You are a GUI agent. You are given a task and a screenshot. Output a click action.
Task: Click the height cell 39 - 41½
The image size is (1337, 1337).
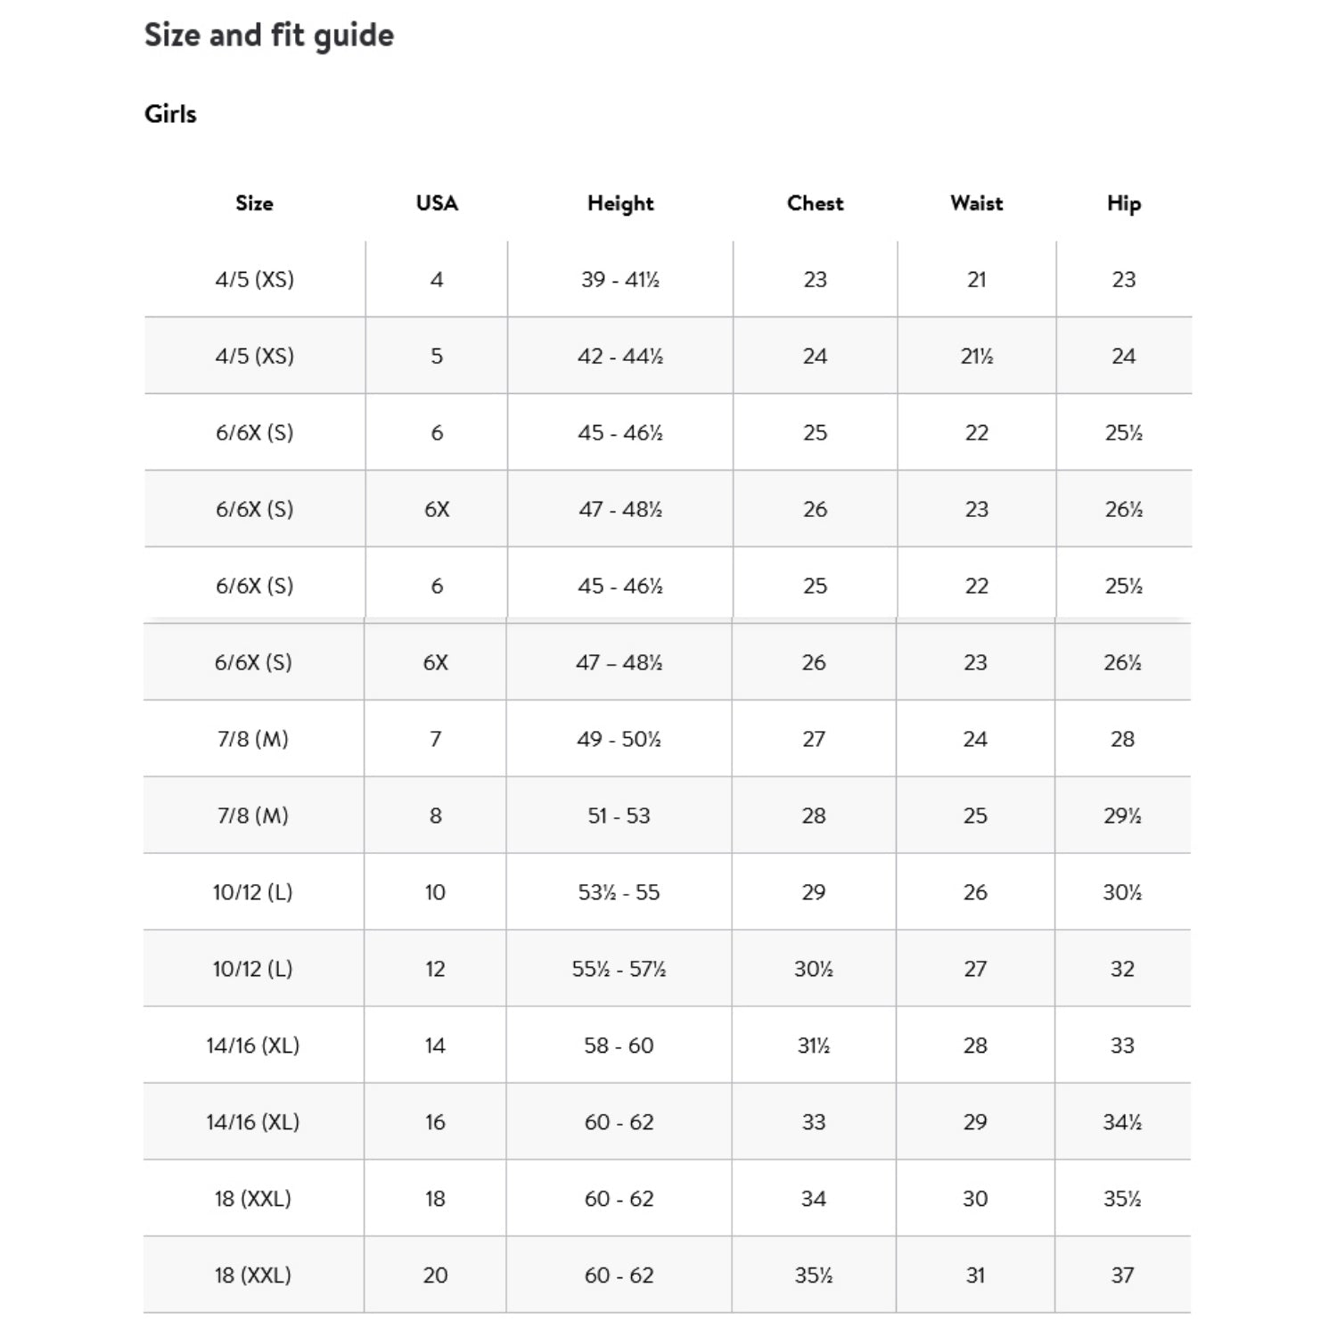pos(620,280)
